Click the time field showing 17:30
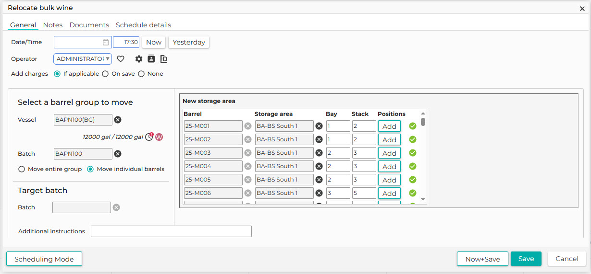The height and width of the screenshot is (274, 591). tap(126, 42)
